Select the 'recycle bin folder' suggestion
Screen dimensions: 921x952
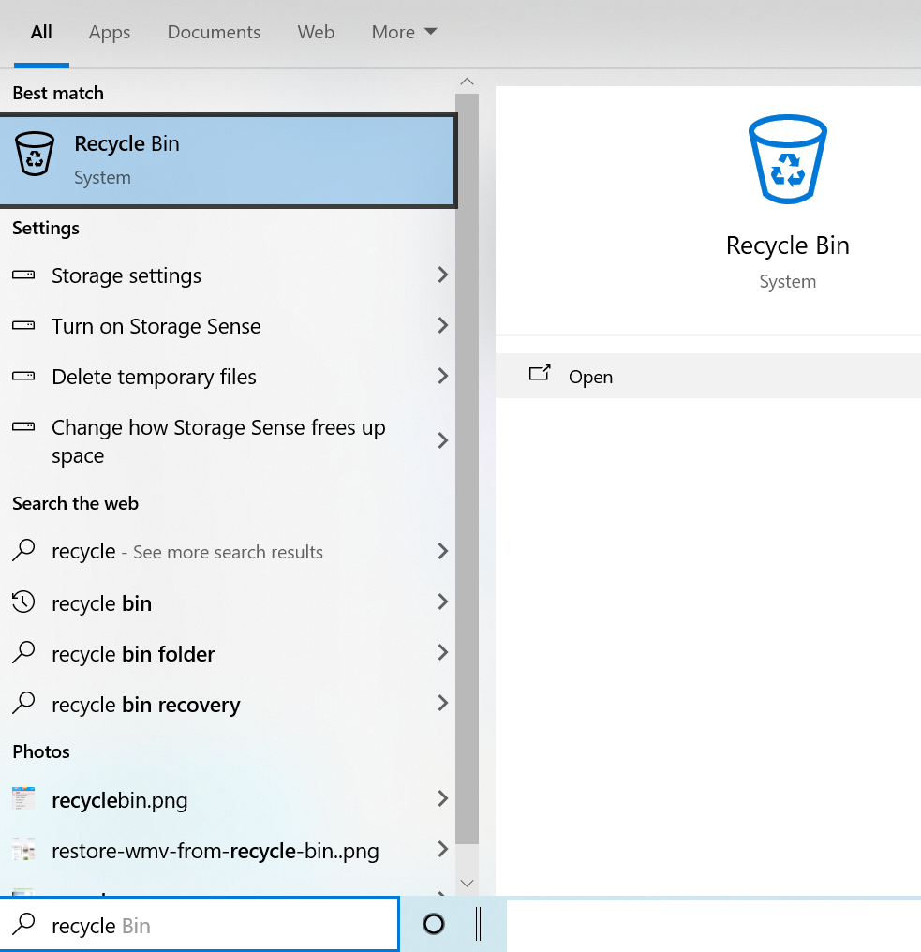tap(228, 654)
